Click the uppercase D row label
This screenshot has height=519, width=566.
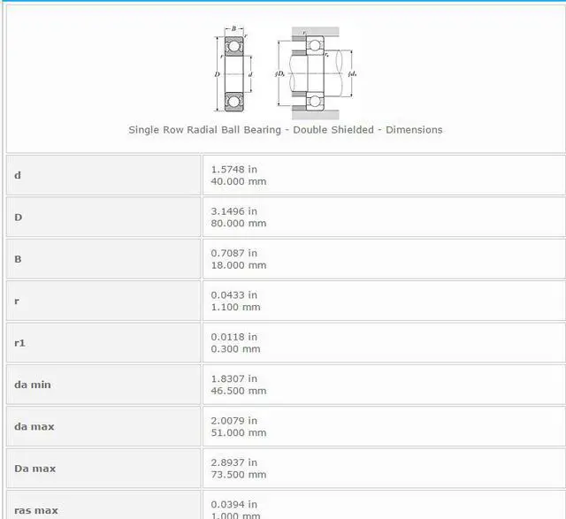pos(103,218)
